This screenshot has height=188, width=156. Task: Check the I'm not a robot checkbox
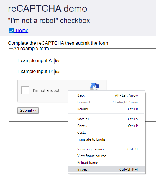25,90
